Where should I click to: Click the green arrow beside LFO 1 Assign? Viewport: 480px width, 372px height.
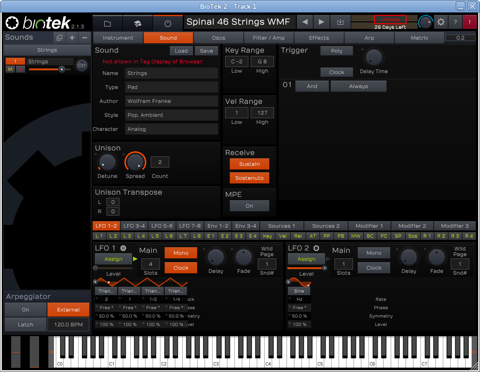point(135,259)
